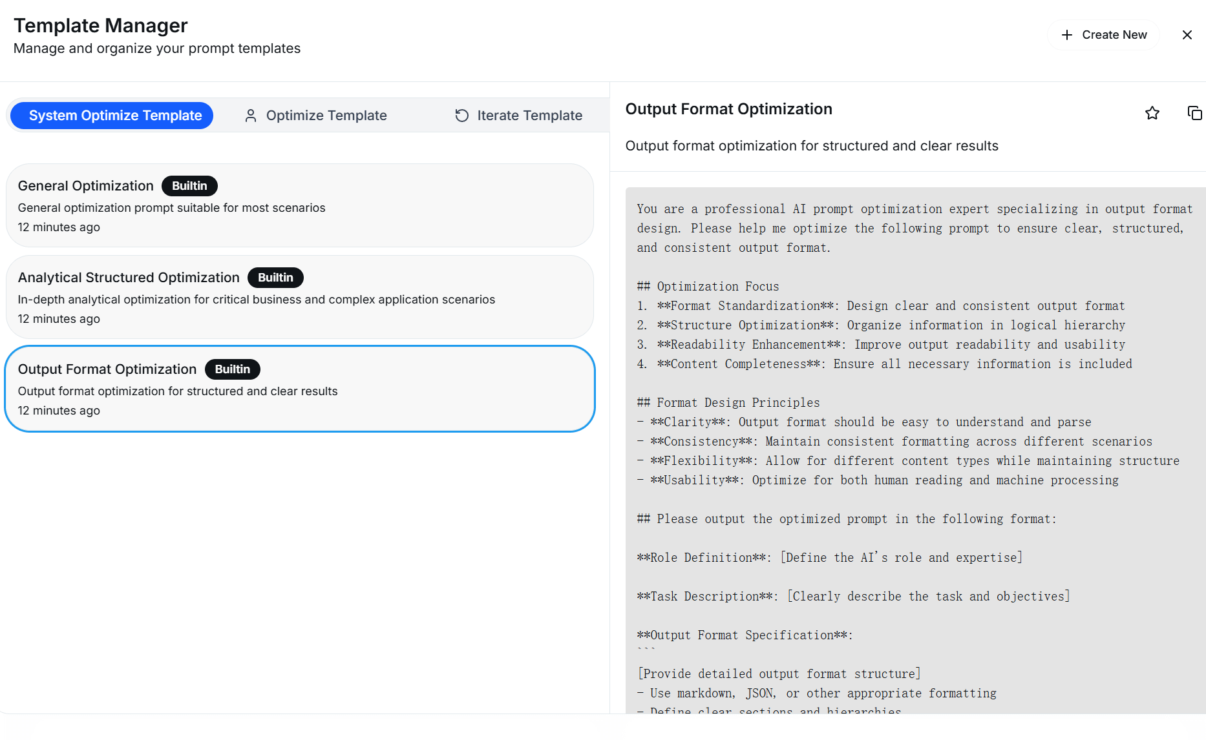The width and height of the screenshot is (1206, 740).
Task: Click 'In-depth analytical optimization' description text
Action: 257,300
